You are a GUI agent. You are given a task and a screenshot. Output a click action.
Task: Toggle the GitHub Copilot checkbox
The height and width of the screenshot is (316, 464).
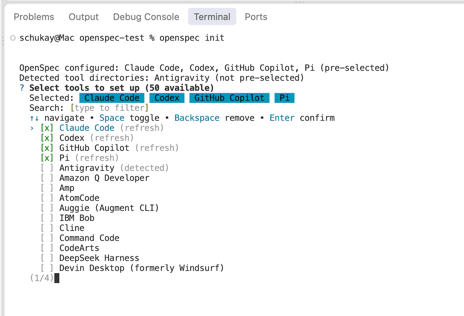point(47,148)
